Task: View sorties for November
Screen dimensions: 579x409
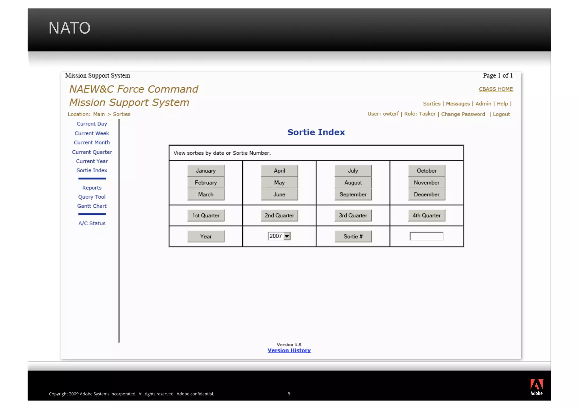Action: [x=427, y=183]
